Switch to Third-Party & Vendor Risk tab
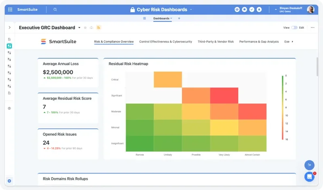 pyautogui.click(x=216, y=42)
